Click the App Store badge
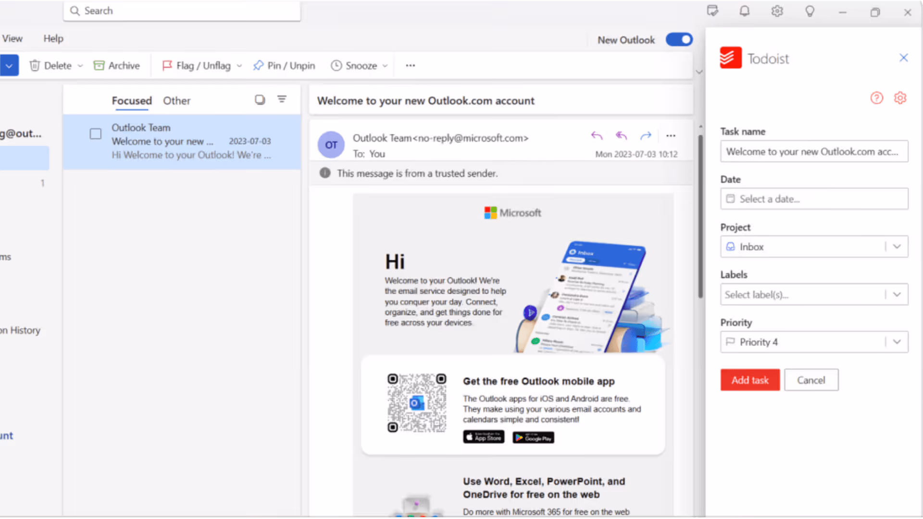 [x=484, y=437]
